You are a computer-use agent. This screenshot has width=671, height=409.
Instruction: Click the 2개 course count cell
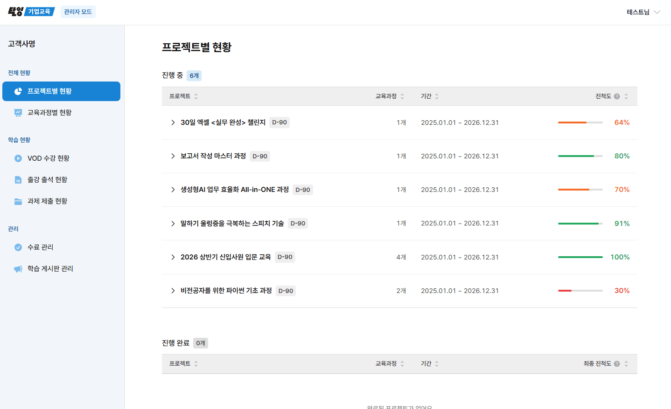(401, 291)
